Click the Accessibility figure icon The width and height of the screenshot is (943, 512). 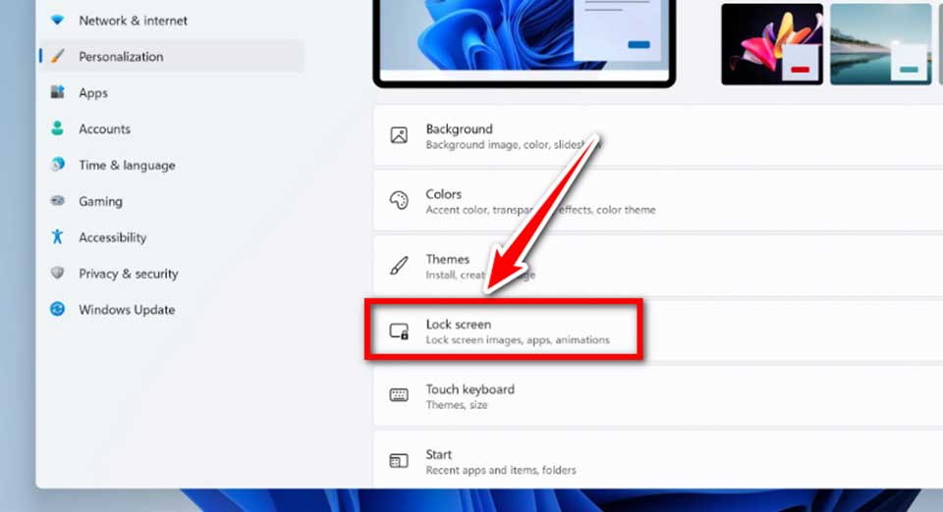[x=57, y=237]
